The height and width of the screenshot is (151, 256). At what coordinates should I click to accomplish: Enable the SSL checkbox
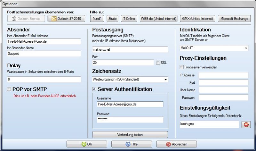pos(158,63)
